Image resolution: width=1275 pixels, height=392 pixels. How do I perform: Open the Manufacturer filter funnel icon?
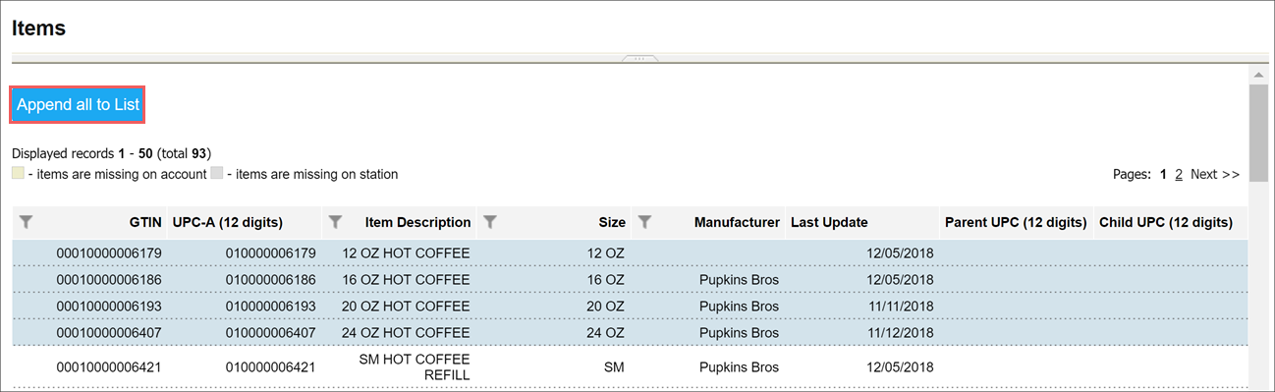pos(644,222)
